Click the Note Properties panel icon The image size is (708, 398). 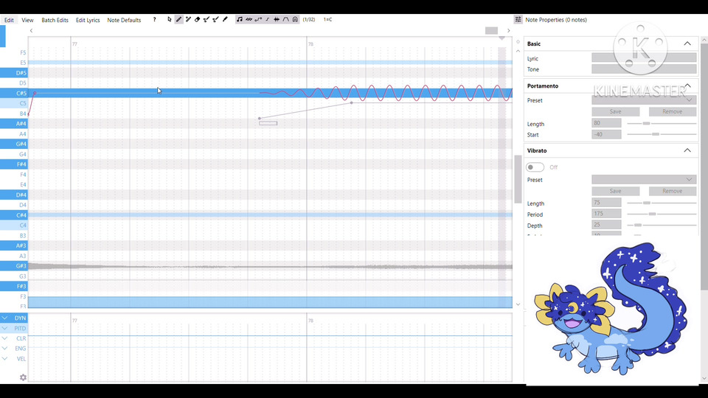click(x=518, y=19)
